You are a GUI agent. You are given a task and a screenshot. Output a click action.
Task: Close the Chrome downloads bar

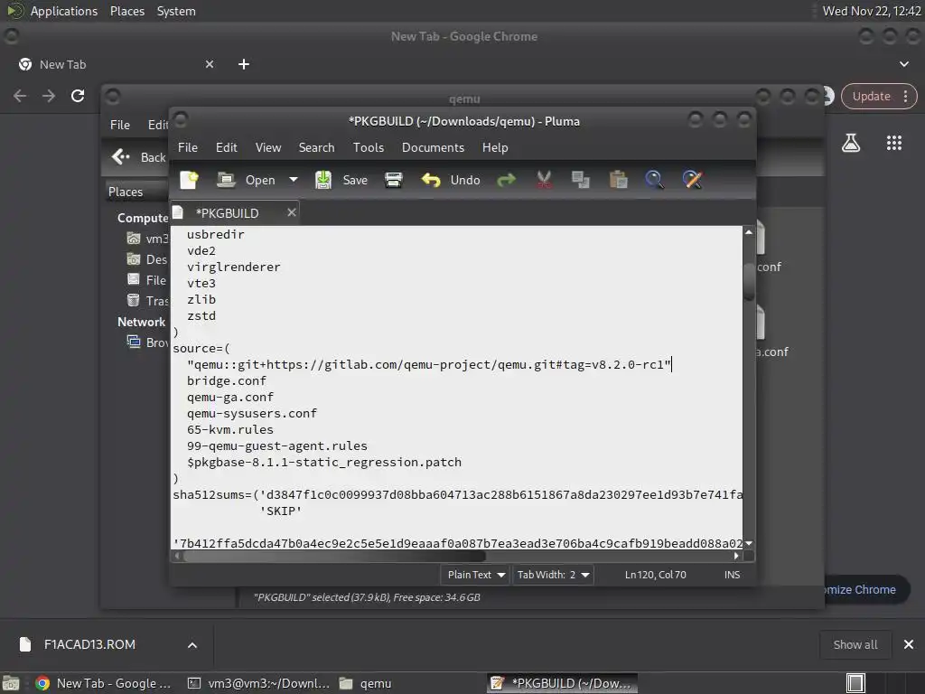pos(909,644)
